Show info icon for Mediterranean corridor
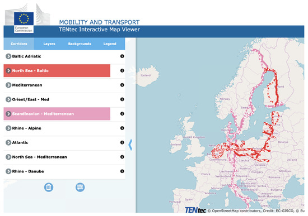Screen dimensions: 308x216 tap(122, 85)
